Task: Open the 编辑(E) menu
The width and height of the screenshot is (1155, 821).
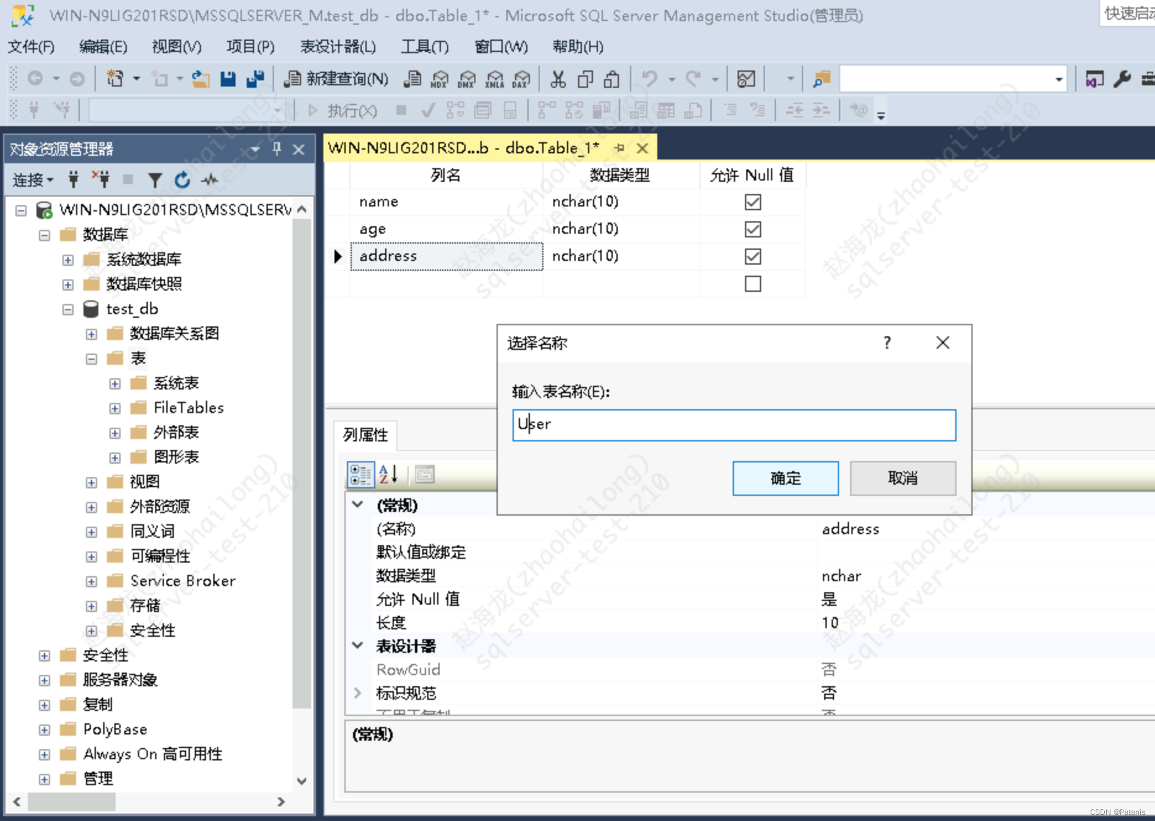Action: (x=103, y=46)
